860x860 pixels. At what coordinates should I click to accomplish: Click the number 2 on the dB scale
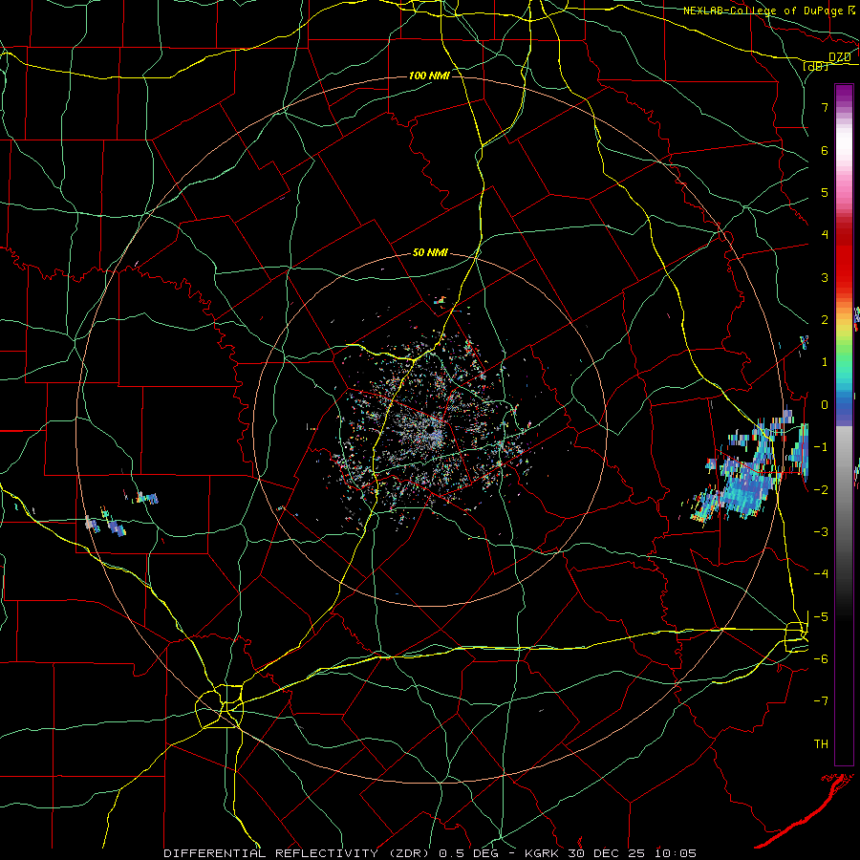point(825,320)
